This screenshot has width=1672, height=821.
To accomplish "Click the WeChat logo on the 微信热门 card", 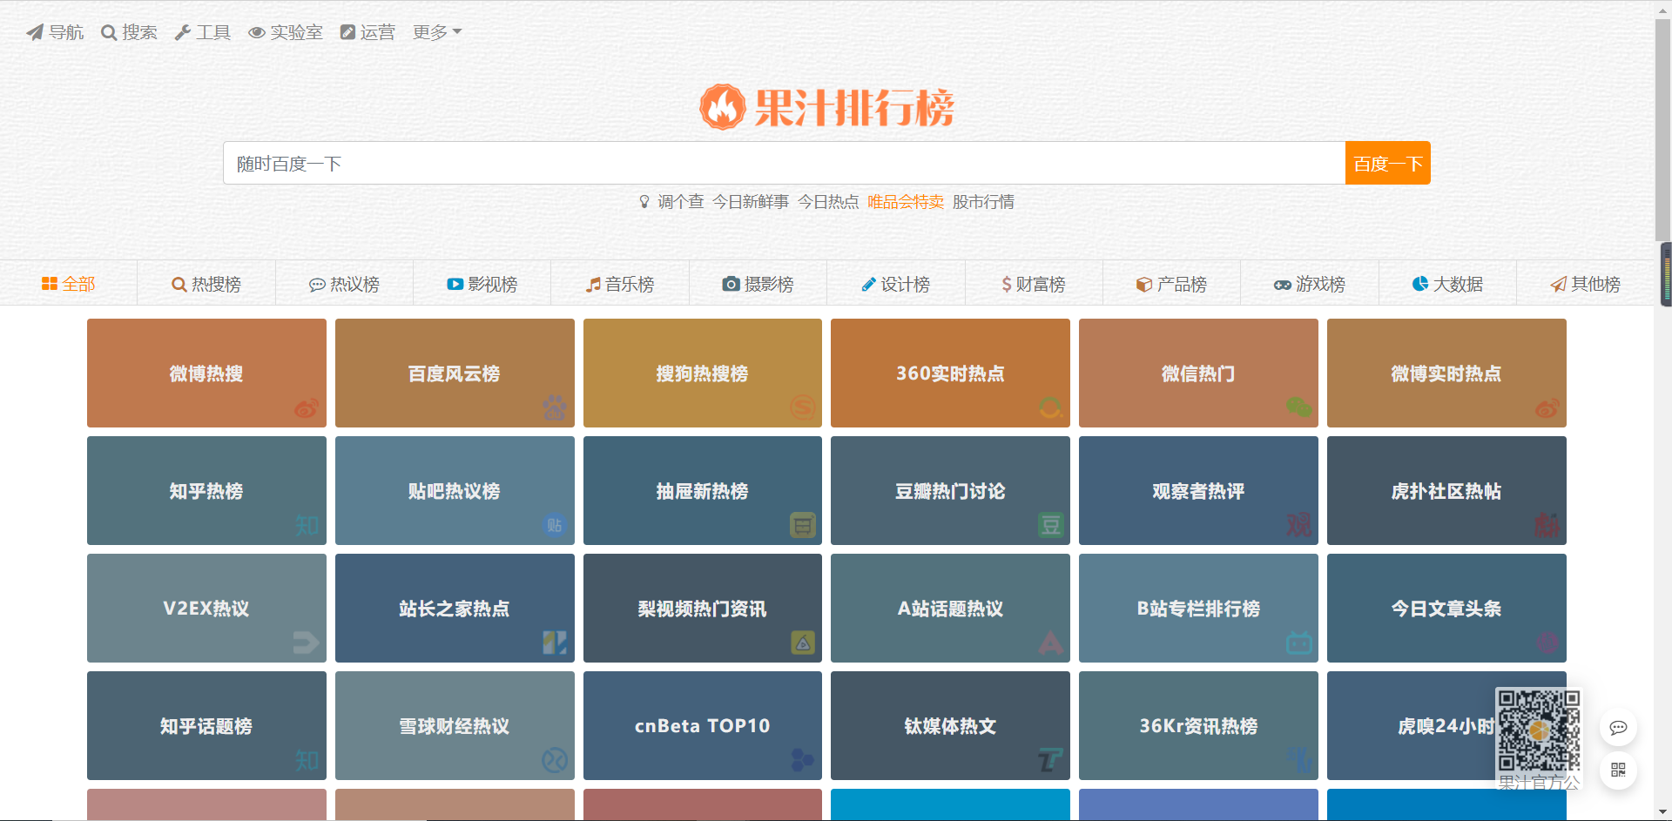I will pyautogui.click(x=1299, y=407).
